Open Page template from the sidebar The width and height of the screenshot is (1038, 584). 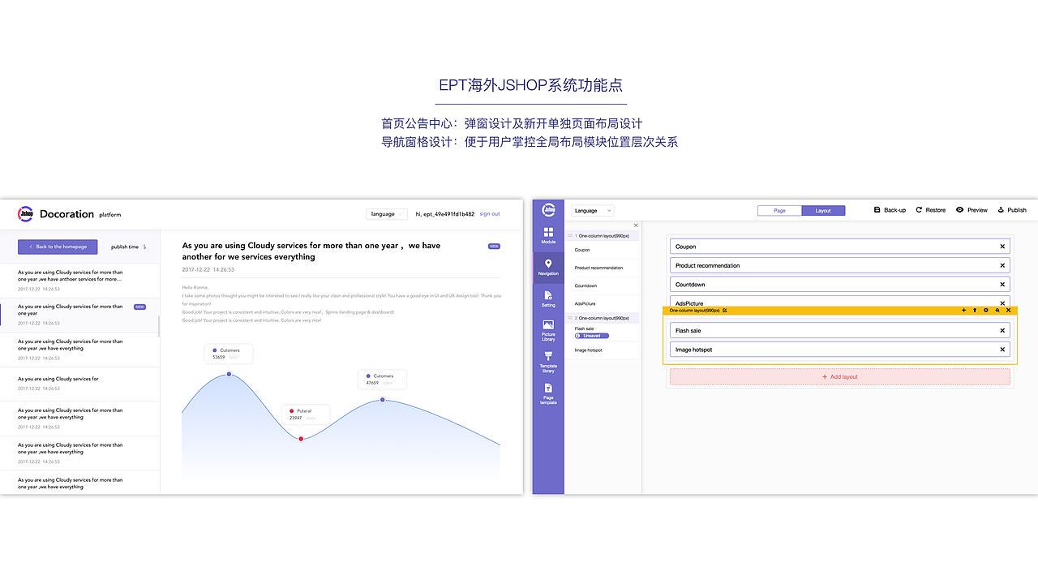[548, 393]
